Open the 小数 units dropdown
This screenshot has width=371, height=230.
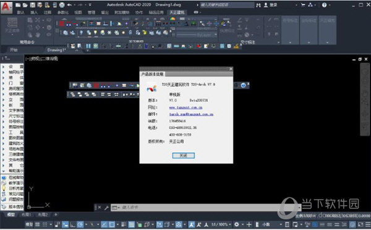(x=272, y=224)
